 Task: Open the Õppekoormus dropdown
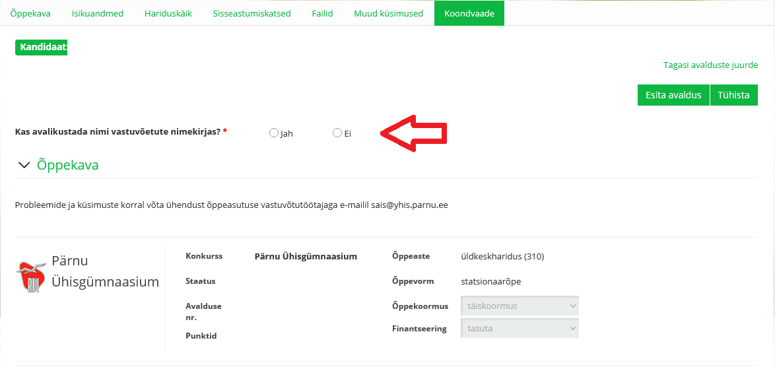pyautogui.click(x=520, y=306)
